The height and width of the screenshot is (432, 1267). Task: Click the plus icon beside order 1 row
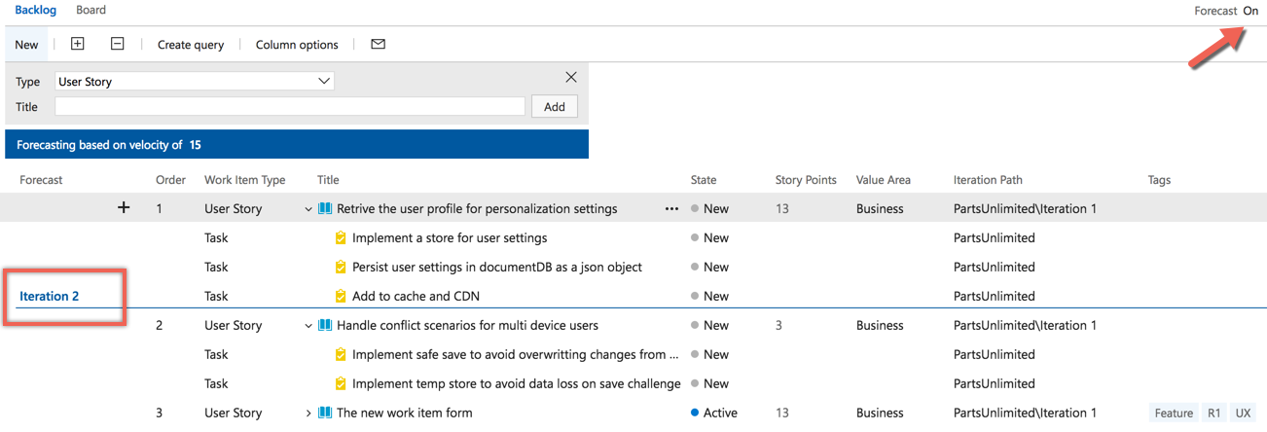point(124,208)
